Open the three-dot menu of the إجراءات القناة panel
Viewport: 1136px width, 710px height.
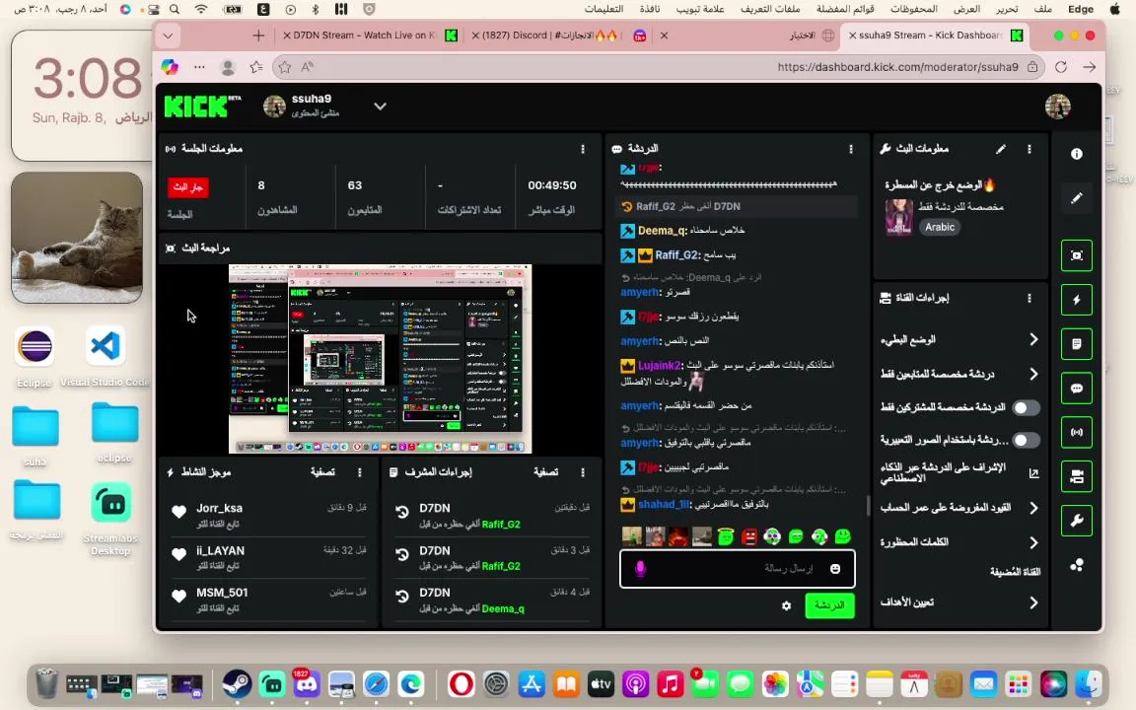click(1029, 298)
